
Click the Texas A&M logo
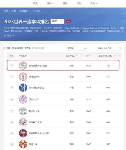point(23,122)
